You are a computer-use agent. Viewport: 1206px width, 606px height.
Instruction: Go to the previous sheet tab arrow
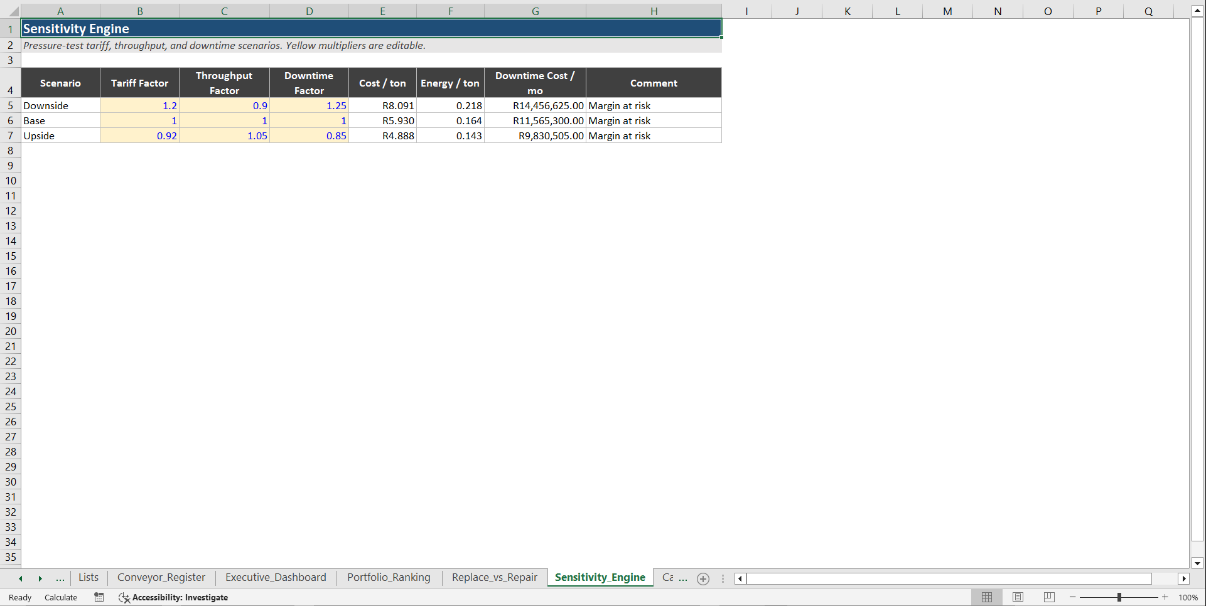21,578
